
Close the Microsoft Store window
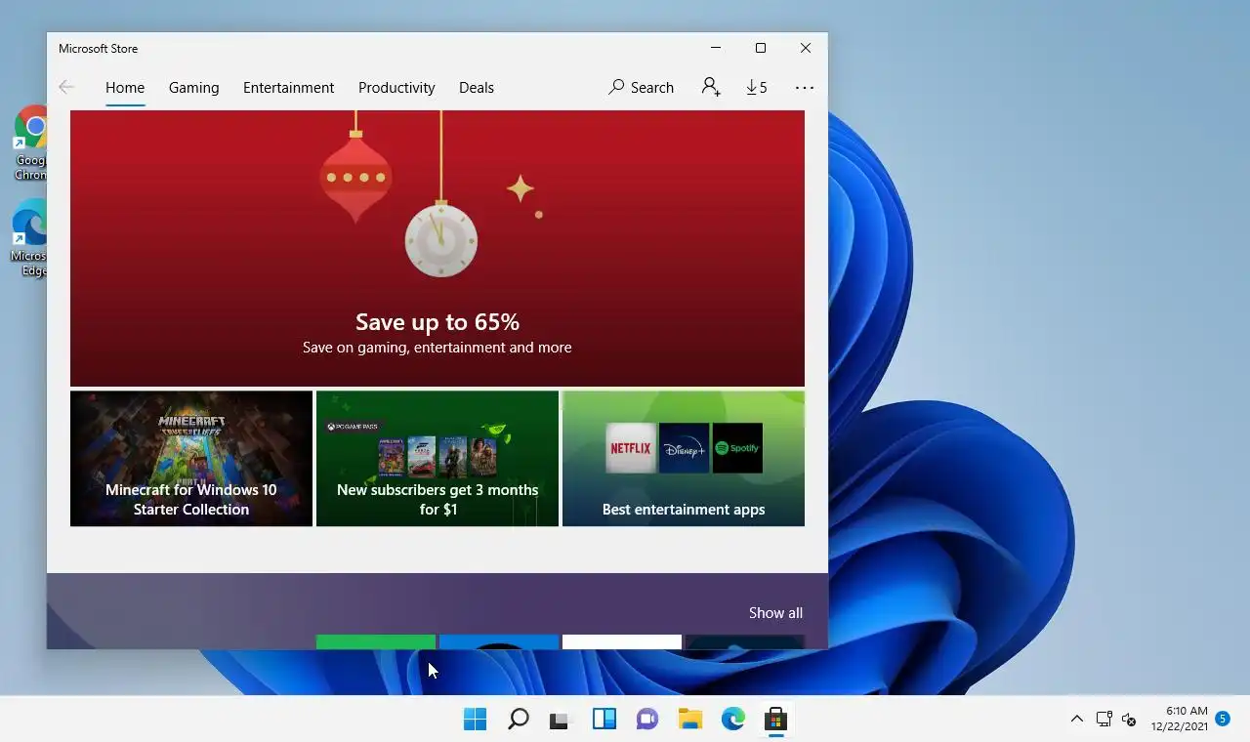point(806,48)
